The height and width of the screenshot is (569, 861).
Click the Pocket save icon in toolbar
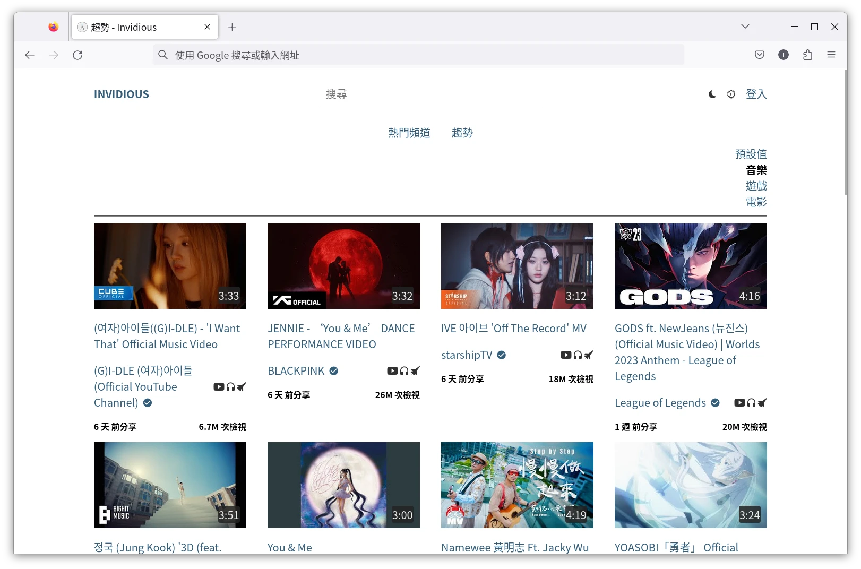point(760,55)
